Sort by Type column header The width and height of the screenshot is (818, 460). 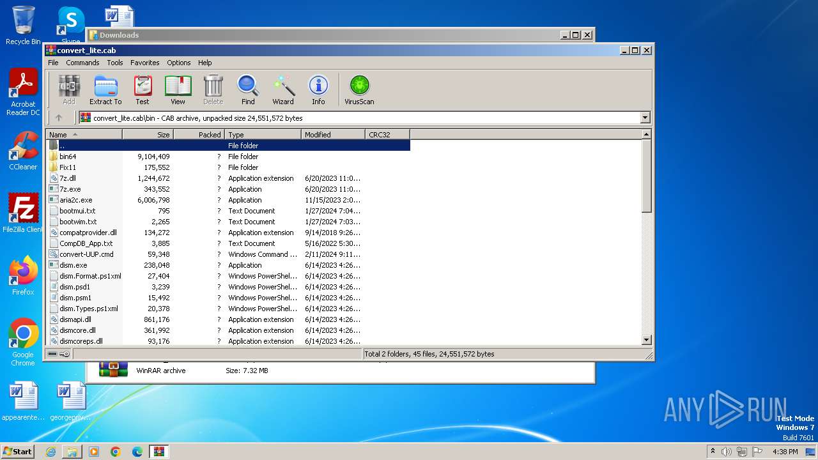coord(263,134)
